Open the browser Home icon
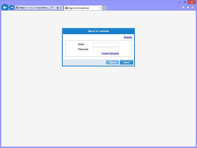 pyautogui.click(x=183, y=8)
